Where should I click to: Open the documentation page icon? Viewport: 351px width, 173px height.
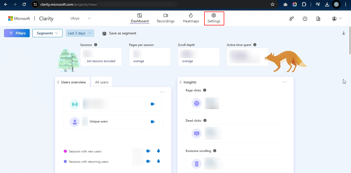tap(318, 18)
